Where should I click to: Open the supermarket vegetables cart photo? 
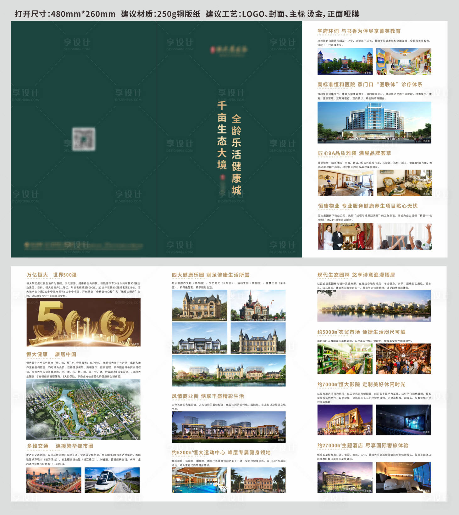point(345,359)
